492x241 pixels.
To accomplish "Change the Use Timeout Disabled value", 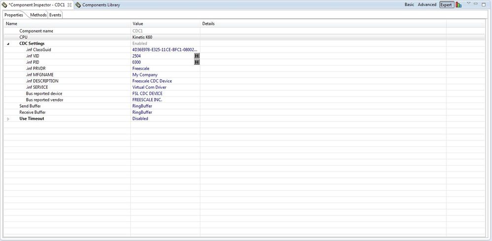I will tap(165, 119).
